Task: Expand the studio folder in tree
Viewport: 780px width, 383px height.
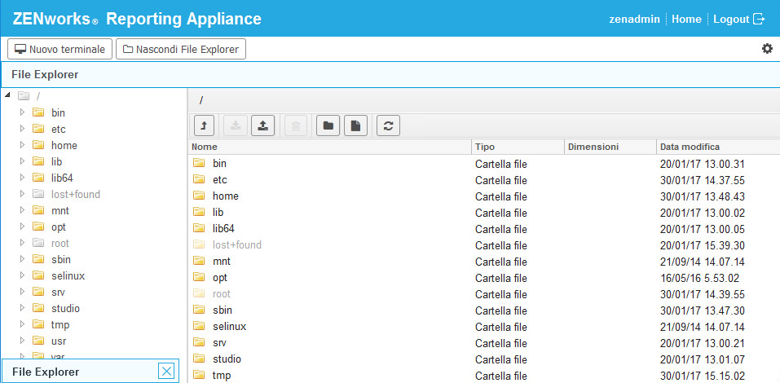Action: 23,308
